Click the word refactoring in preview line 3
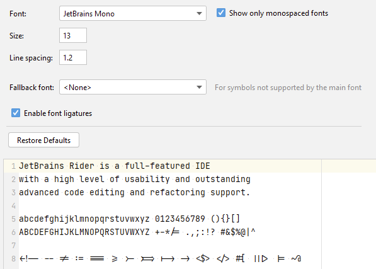 pyautogui.click(x=178, y=193)
